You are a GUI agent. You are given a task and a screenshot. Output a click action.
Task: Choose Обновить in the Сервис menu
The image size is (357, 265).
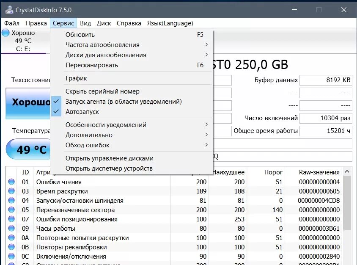(x=132, y=35)
